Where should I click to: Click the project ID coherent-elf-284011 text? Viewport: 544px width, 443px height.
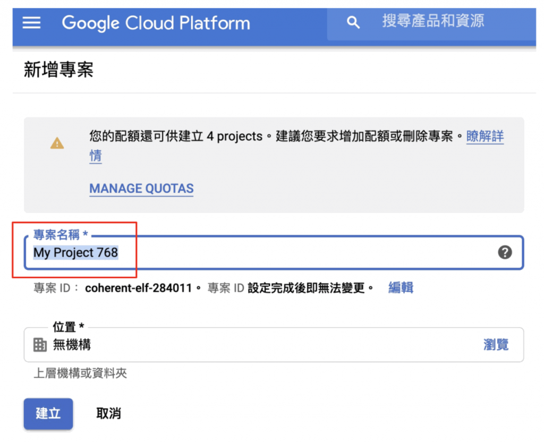[139, 288]
